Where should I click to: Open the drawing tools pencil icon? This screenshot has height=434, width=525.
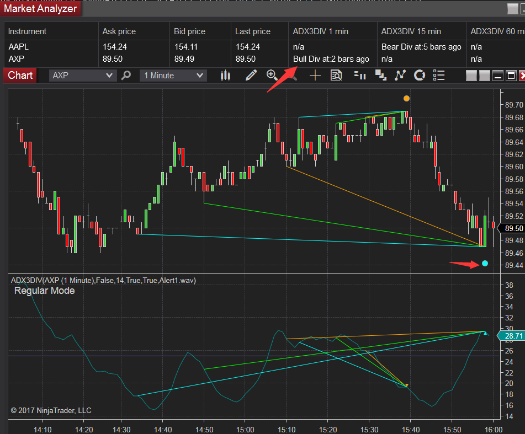pos(251,75)
